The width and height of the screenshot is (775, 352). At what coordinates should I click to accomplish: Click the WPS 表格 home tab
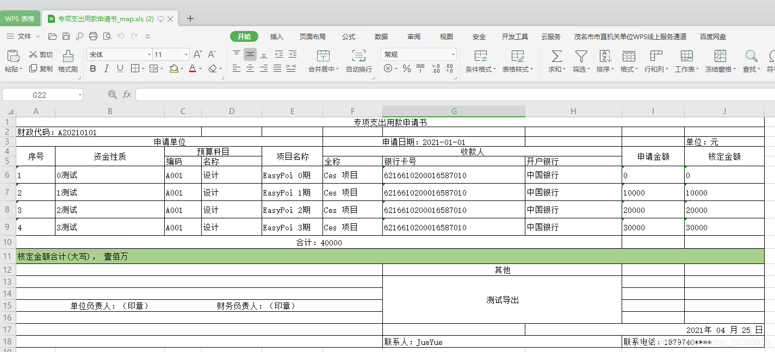tap(20, 18)
